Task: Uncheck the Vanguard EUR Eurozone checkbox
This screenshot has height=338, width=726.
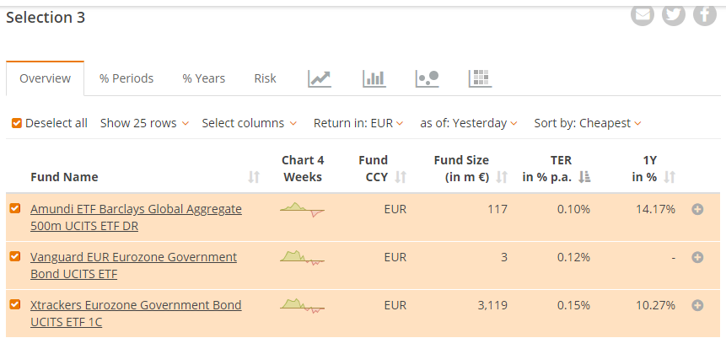Action: (x=15, y=256)
